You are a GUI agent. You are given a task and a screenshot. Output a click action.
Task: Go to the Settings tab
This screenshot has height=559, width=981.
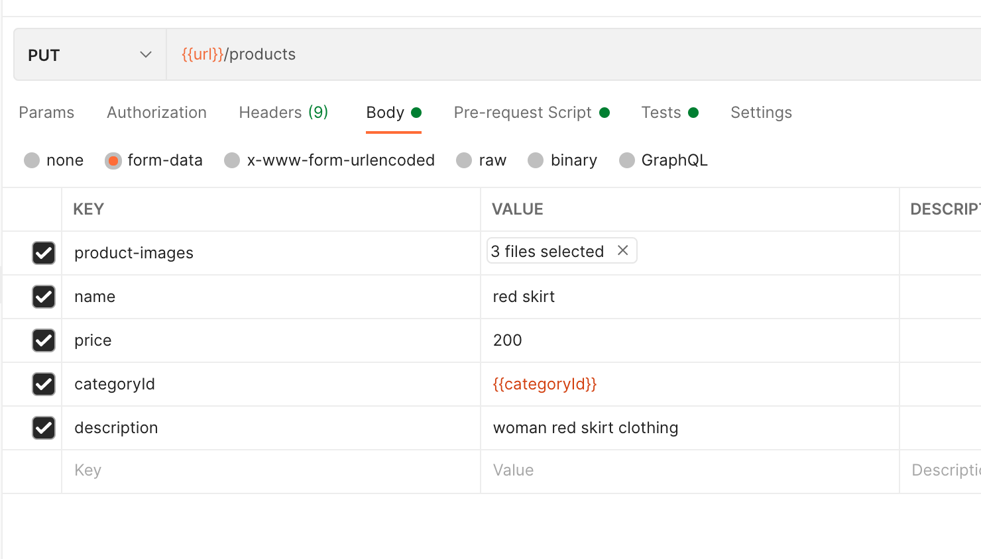point(761,113)
